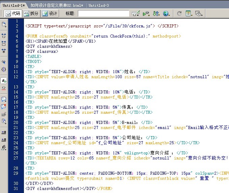Image resolution: width=229 pixels, height=193 pixels.
Task: Remove comment icon
Action: (x=4, y=106)
